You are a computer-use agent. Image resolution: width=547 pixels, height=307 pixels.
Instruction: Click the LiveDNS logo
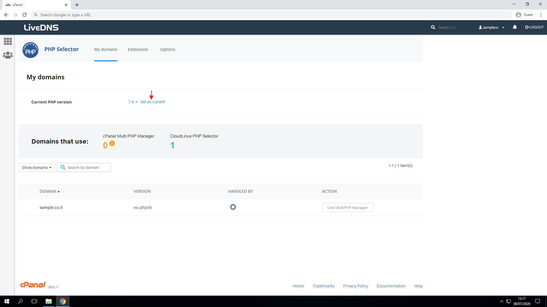coord(41,28)
